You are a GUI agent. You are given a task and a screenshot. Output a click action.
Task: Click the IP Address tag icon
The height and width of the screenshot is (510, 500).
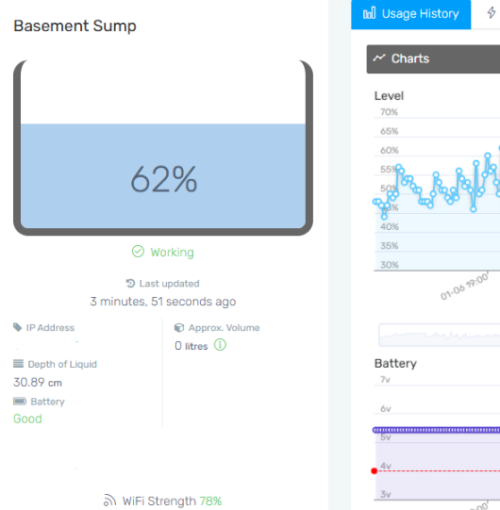pyautogui.click(x=18, y=327)
